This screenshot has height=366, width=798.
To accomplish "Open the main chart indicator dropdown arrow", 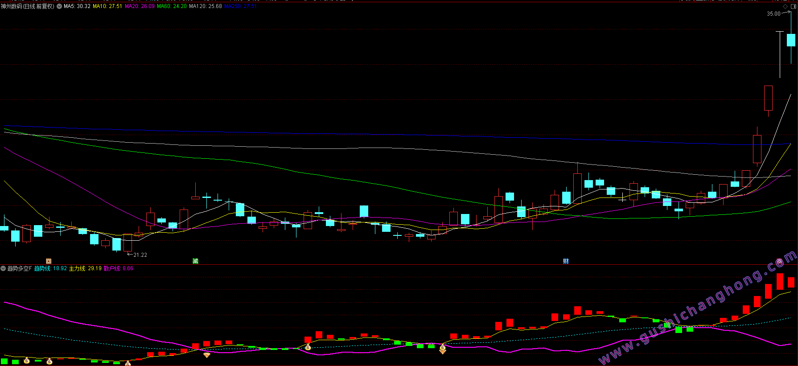I will pos(59,6).
